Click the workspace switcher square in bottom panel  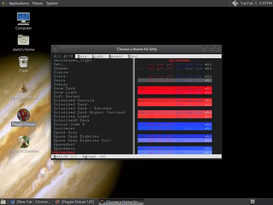pyautogui.click(x=252, y=202)
